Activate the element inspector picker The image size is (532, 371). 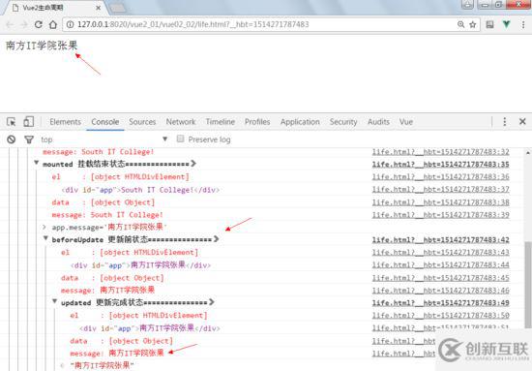12,122
